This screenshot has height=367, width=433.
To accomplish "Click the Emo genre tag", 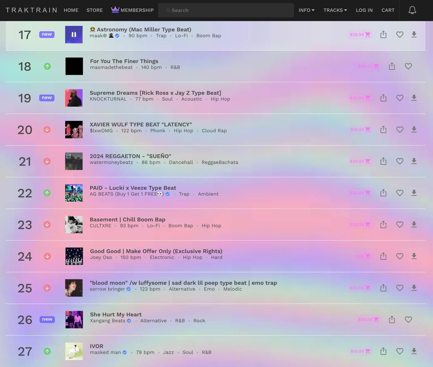I will [x=209, y=289].
